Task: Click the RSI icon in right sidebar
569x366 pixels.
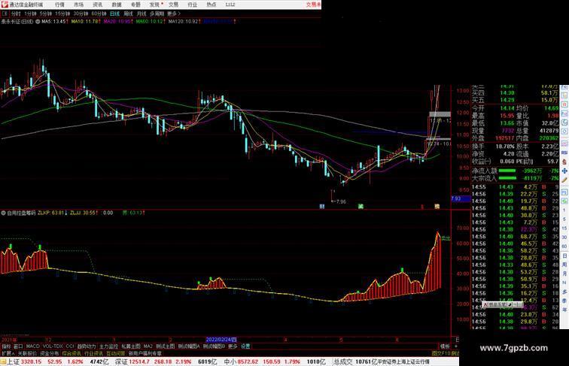Action: click(x=564, y=153)
